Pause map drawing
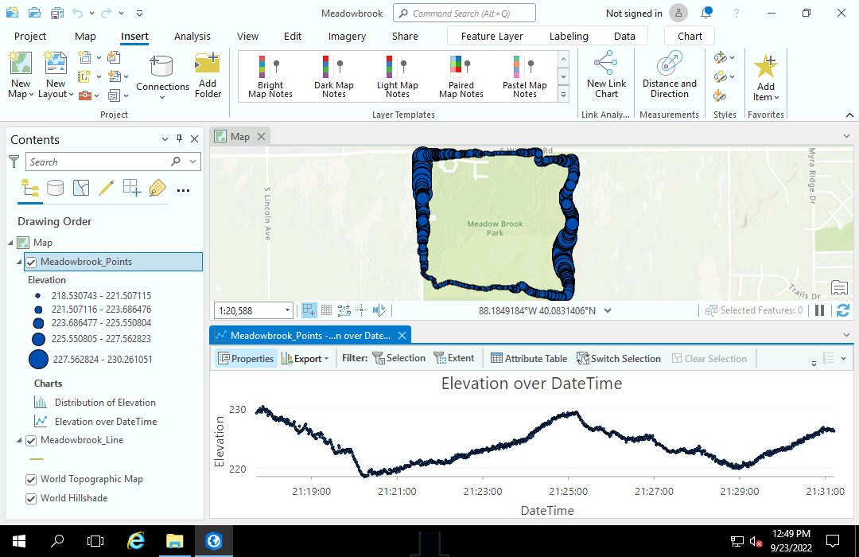 coord(819,310)
